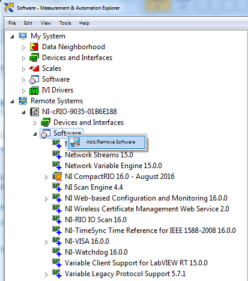
Task: Click the NI-Watchdog 16.0.0 icon
Action: click(57, 252)
